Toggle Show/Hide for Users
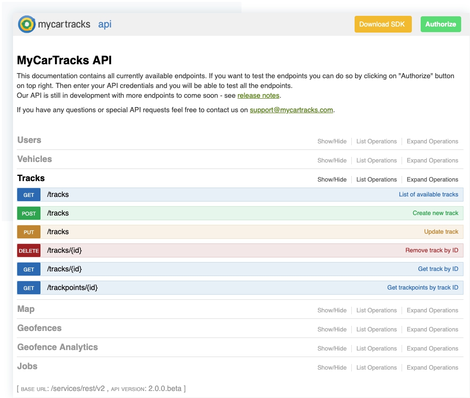 332,141
